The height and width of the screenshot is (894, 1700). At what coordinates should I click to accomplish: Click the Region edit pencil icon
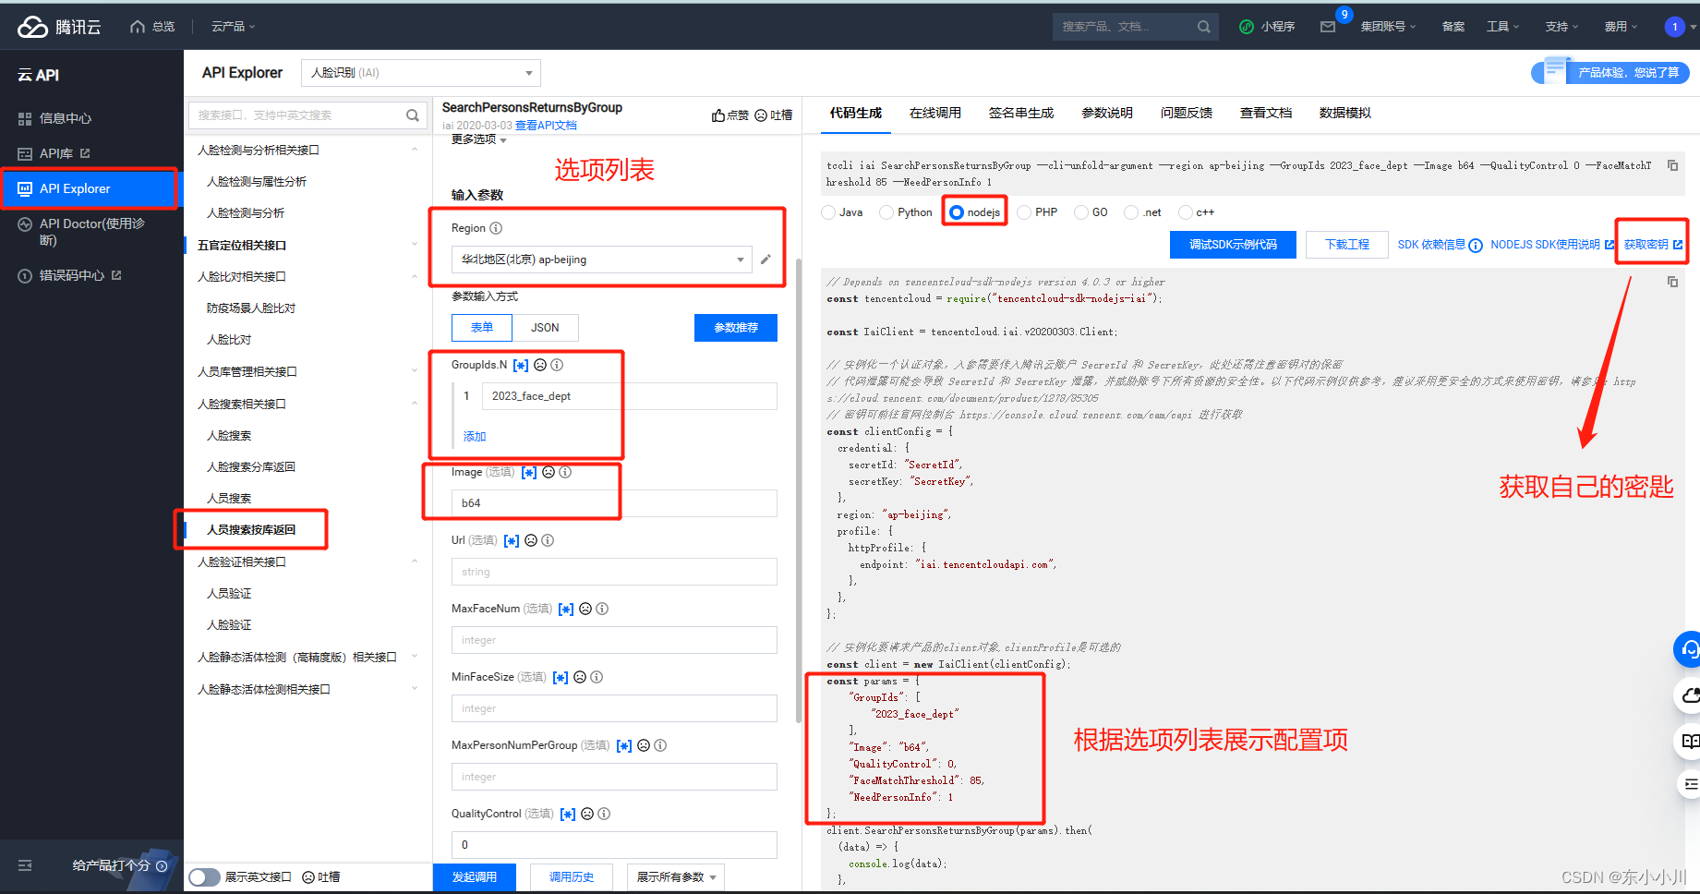click(766, 260)
